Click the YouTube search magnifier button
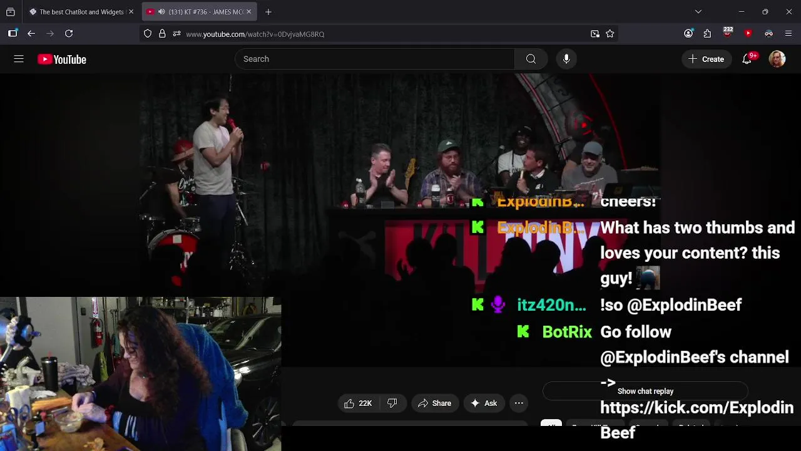This screenshot has height=451, width=801. (531, 59)
